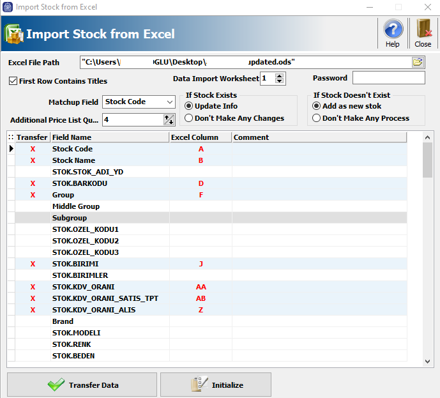Viewport: 440px width, 398px height.
Task: Select Don't Make Any Changes option
Action: pyautogui.click(x=188, y=118)
